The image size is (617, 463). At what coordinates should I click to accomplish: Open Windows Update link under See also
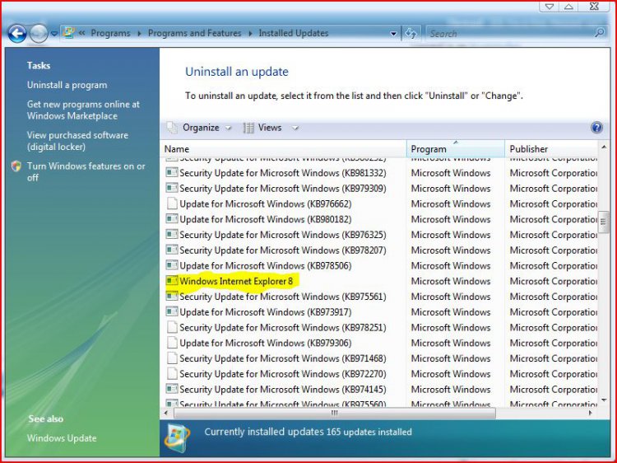point(62,438)
